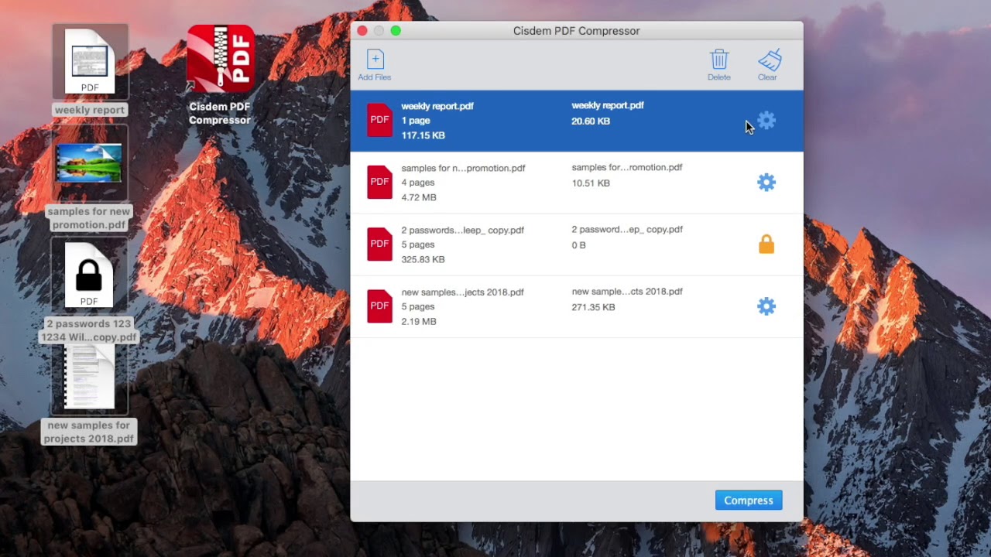Screen dimensions: 991x557
Task: Click output size 10.51 KB
Action: (591, 183)
